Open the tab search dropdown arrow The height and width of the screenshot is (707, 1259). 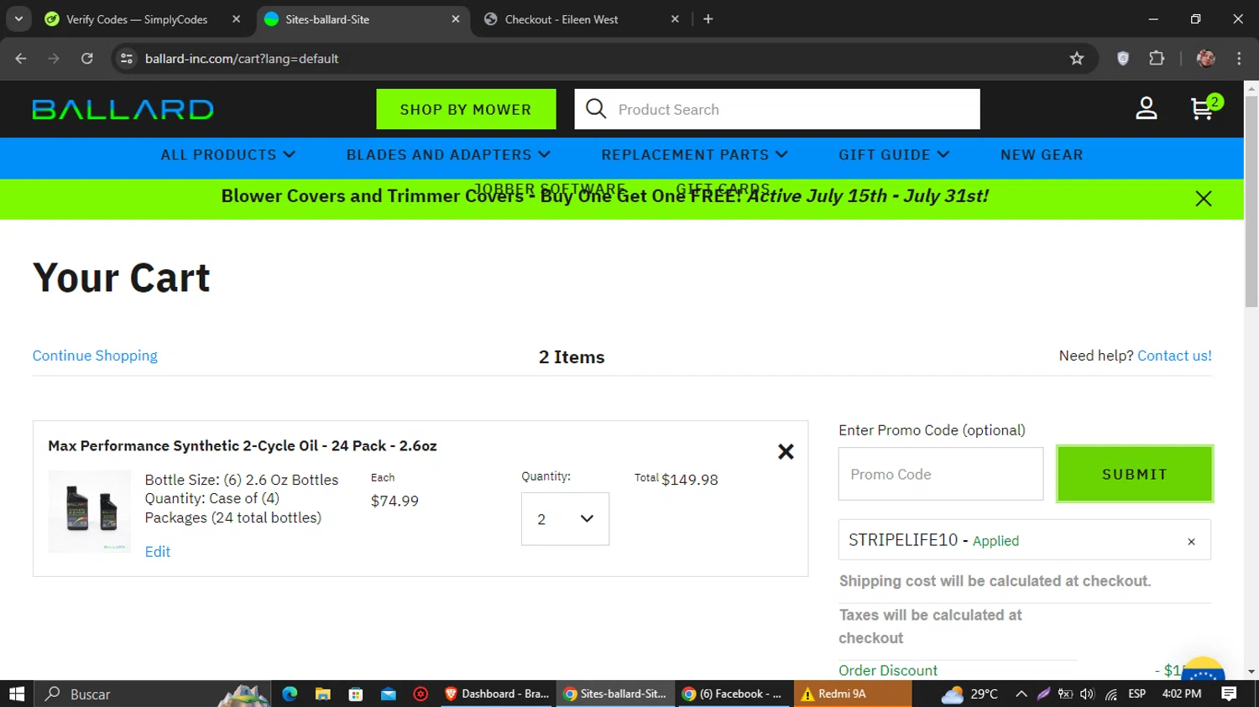click(x=18, y=19)
